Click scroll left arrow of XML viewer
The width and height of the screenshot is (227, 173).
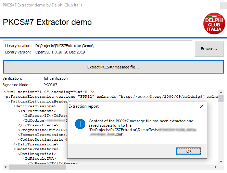tap(6, 167)
